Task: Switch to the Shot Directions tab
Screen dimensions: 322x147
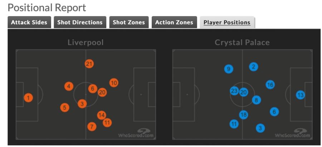Action: [x=80, y=22]
